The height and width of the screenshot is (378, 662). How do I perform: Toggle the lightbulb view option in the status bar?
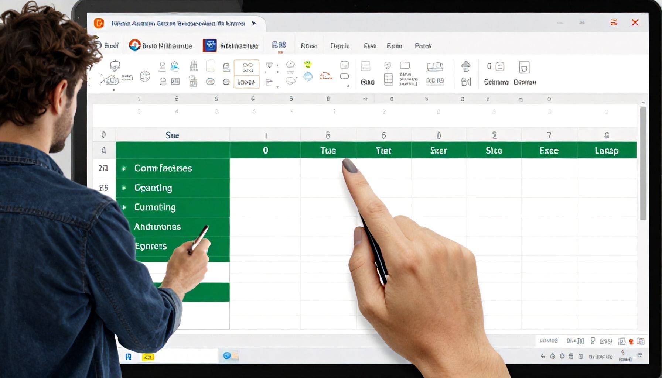pos(593,341)
